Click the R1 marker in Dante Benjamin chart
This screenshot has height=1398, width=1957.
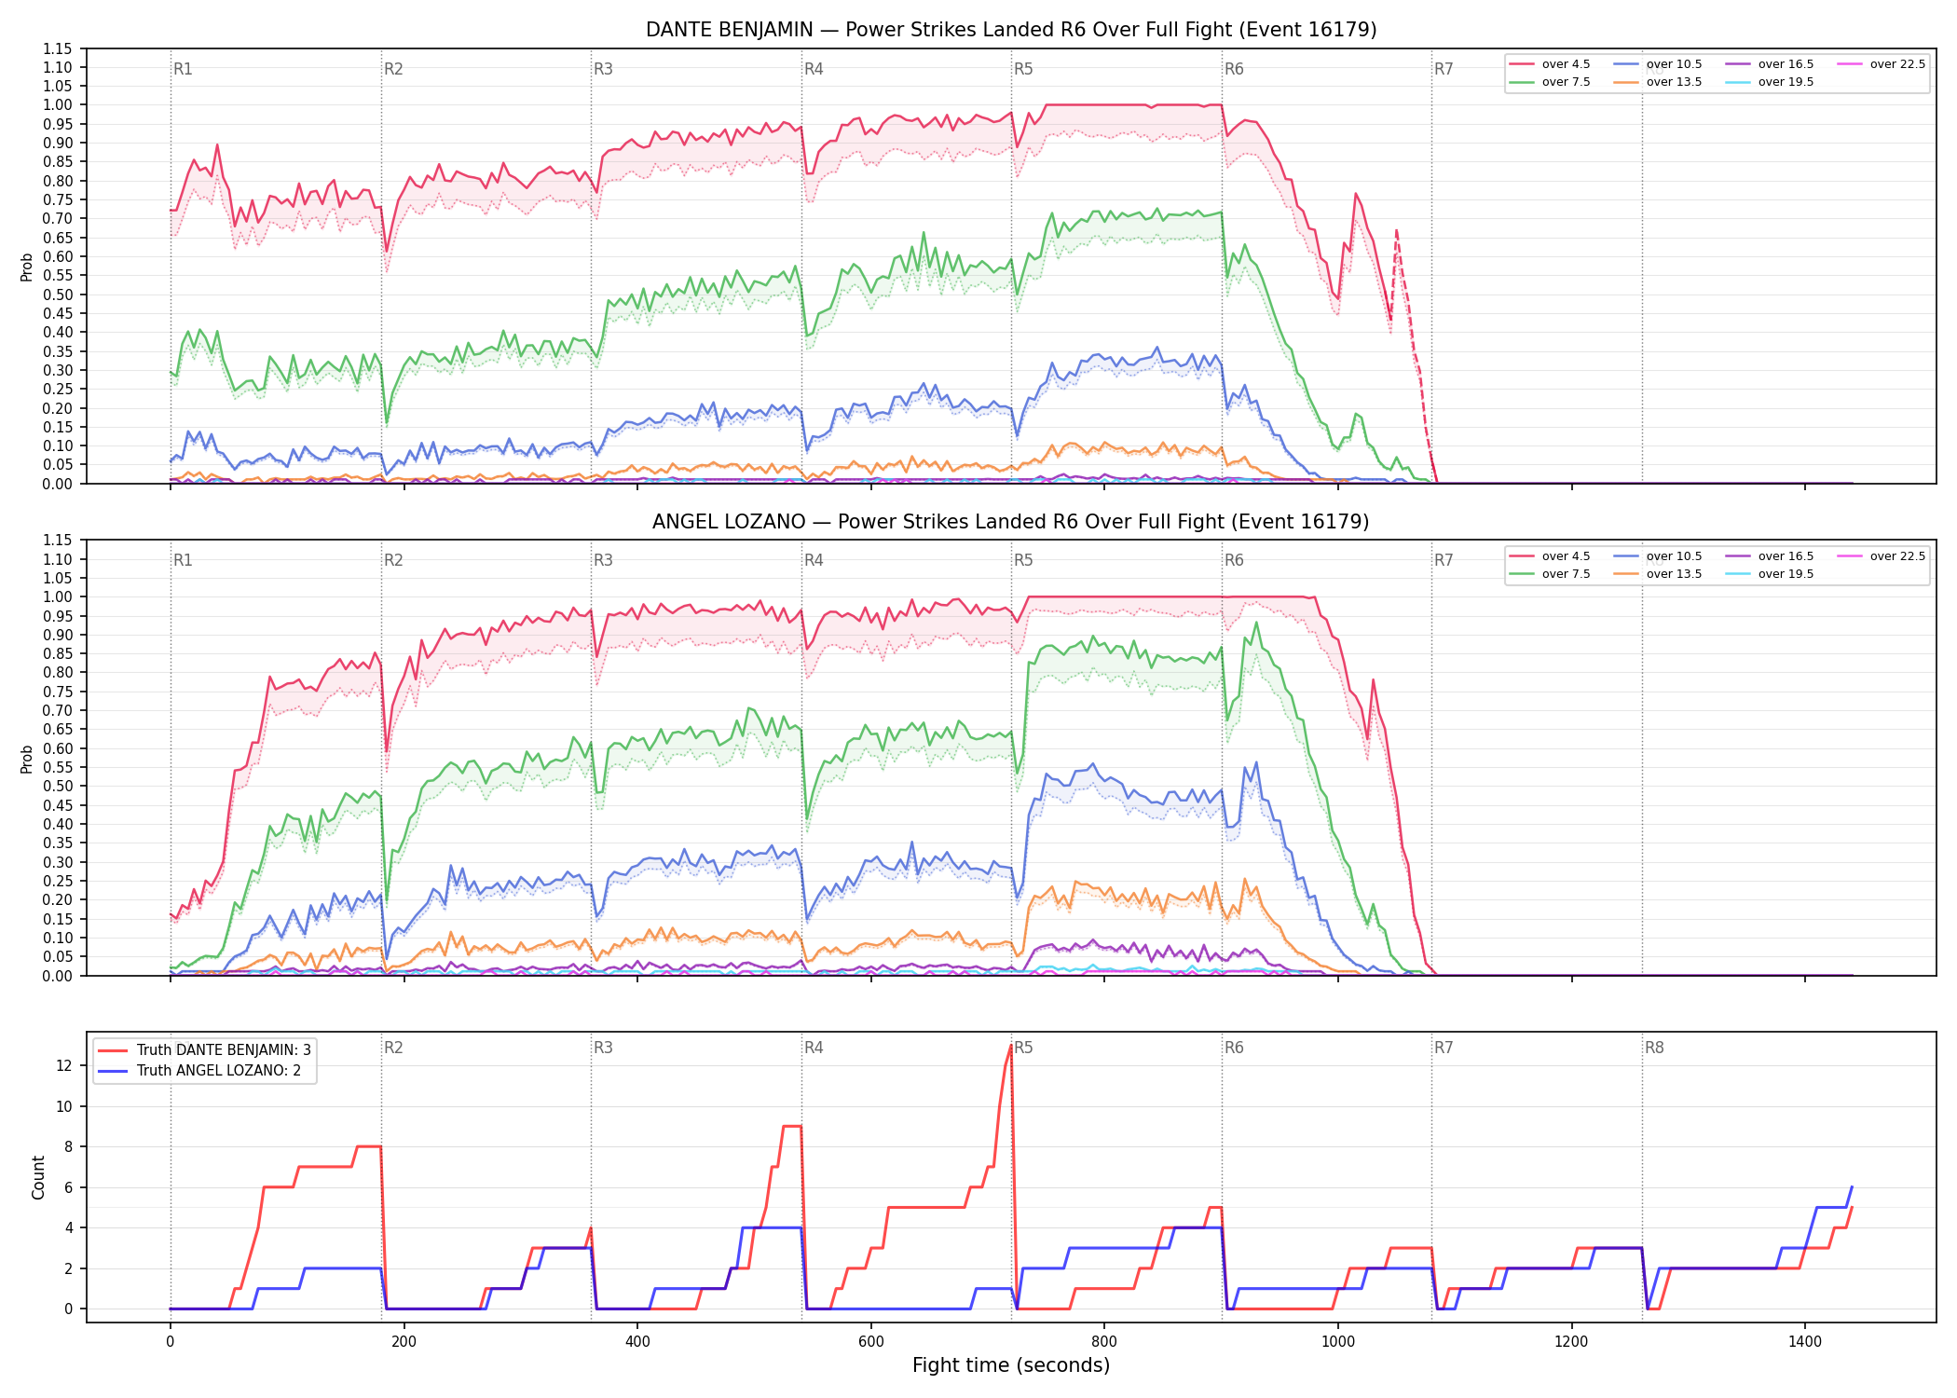pyautogui.click(x=183, y=69)
